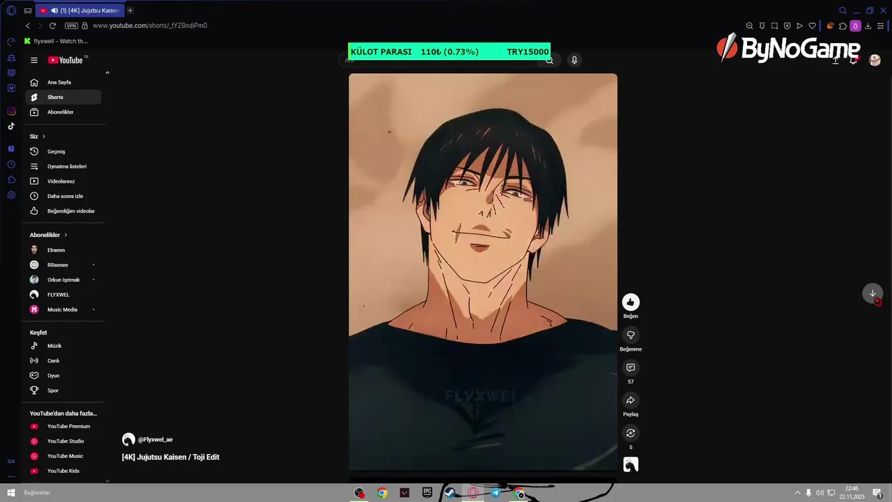
Task: Expand Abonelikler section heading chevron
Action: 66,235
